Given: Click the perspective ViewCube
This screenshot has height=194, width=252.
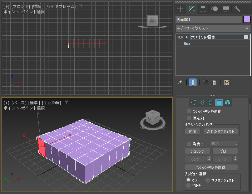Looking at the screenshot, I should point(153,118).
